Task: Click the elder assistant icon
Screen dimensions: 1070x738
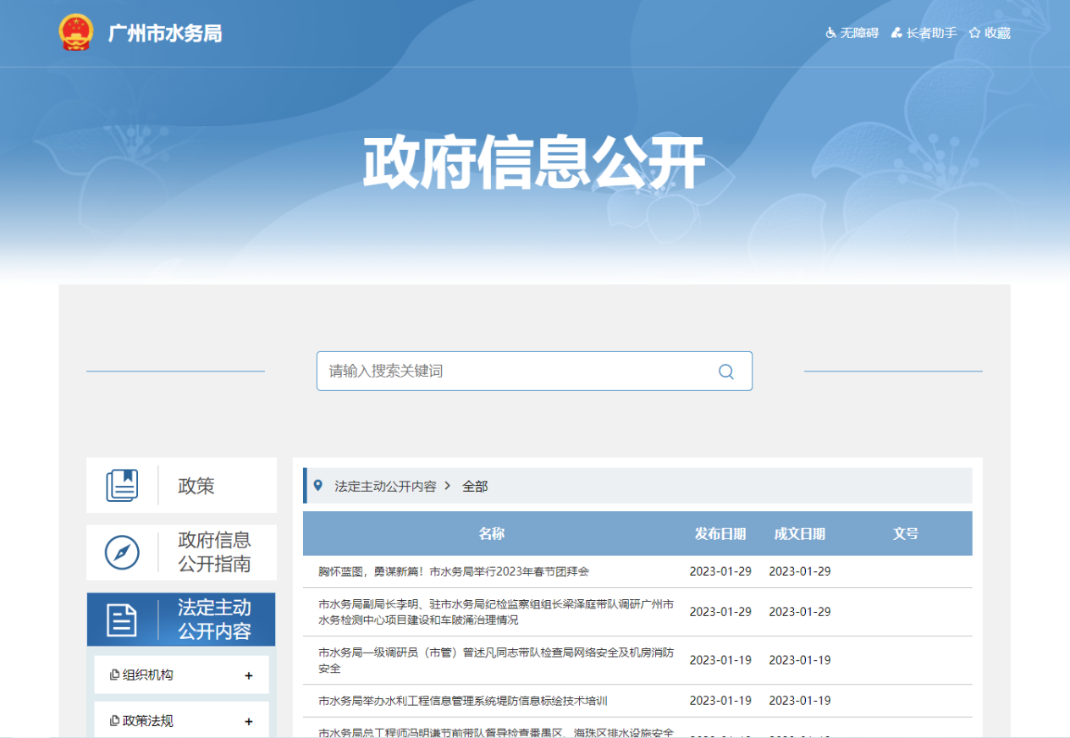Action: point(896,33)
